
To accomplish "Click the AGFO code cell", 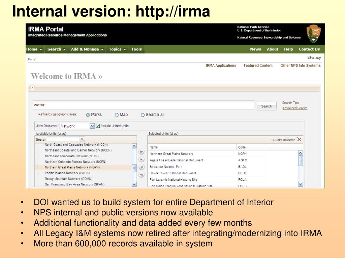I will (x=243, y=160).
